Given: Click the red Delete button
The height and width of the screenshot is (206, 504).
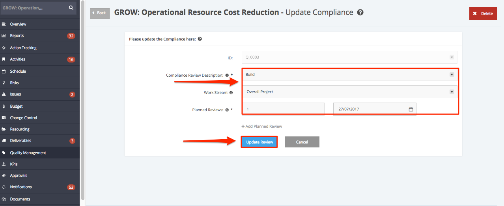Looking at the screenshot, I should [483, 13].
